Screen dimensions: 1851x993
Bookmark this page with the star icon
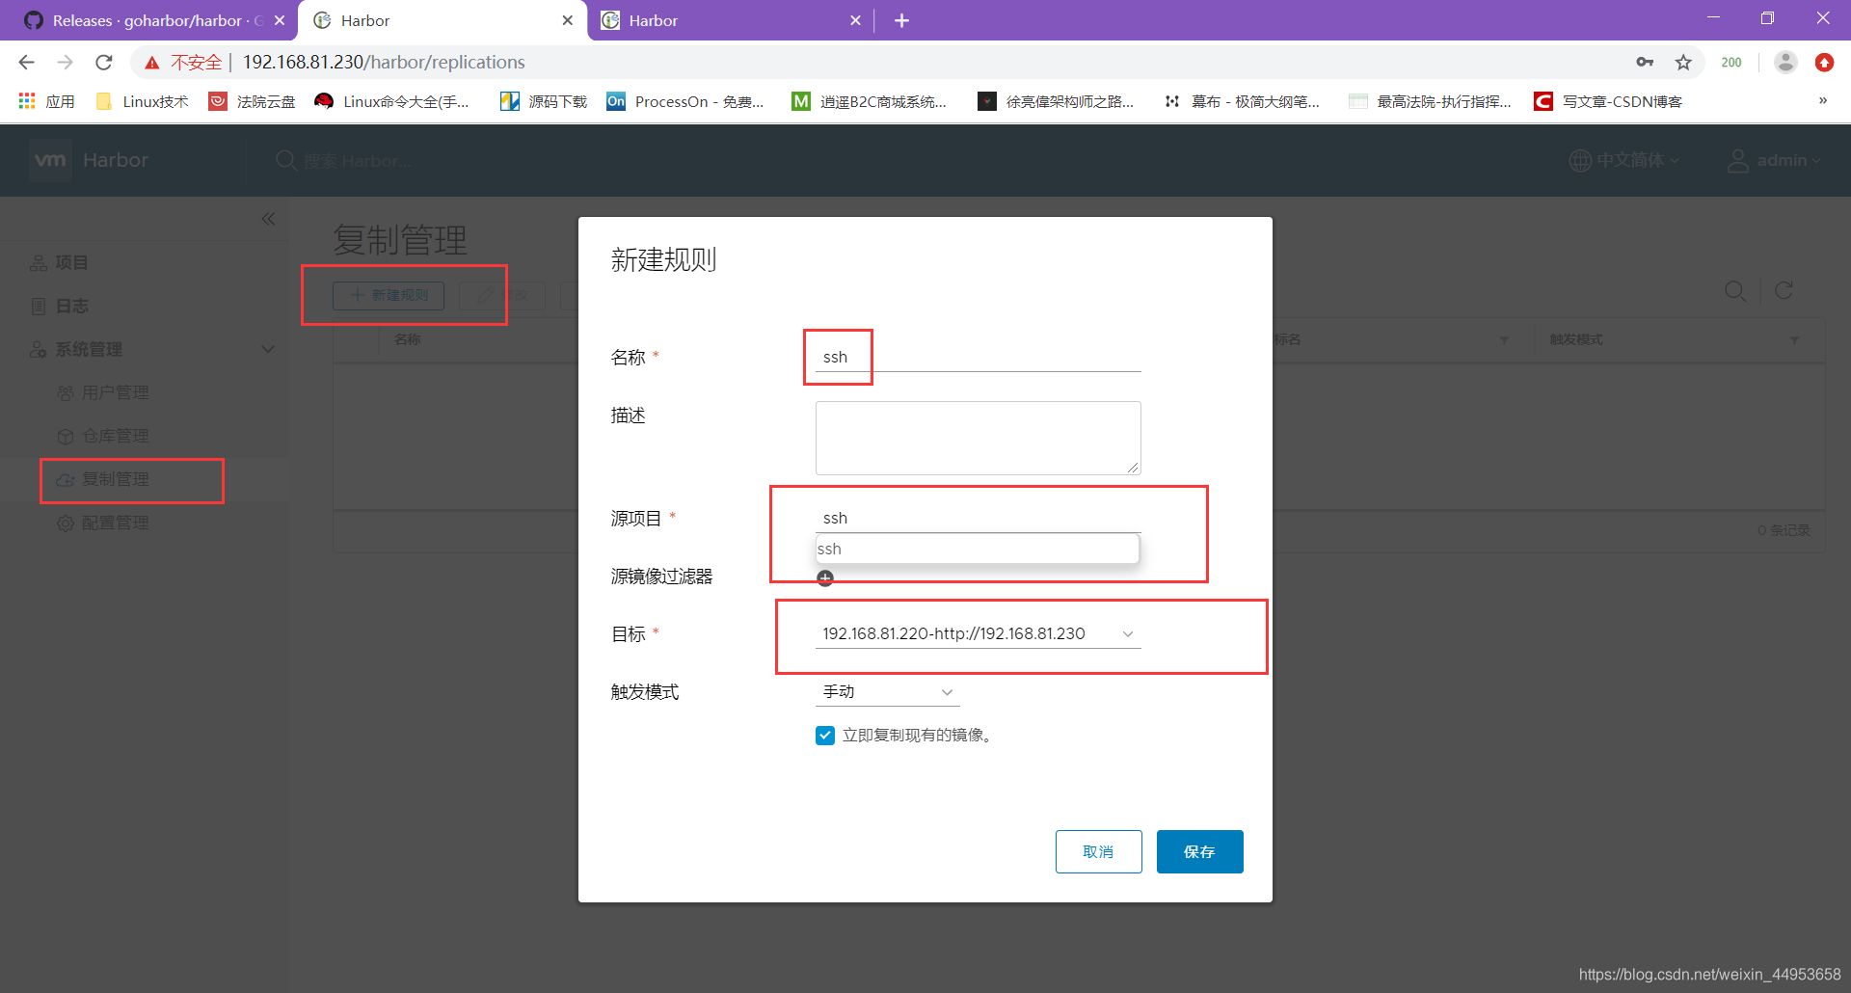(1683, 63)
